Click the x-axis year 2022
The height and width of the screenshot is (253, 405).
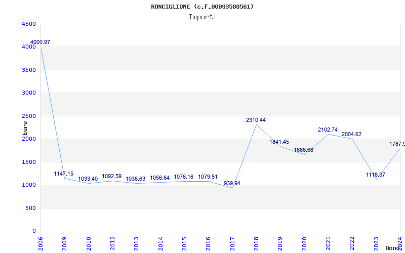(x=352, y=244)
